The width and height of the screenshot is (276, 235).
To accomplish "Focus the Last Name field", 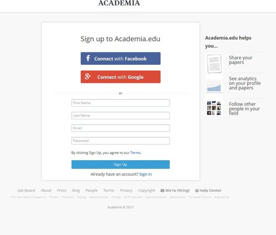I will pos(120,116).
